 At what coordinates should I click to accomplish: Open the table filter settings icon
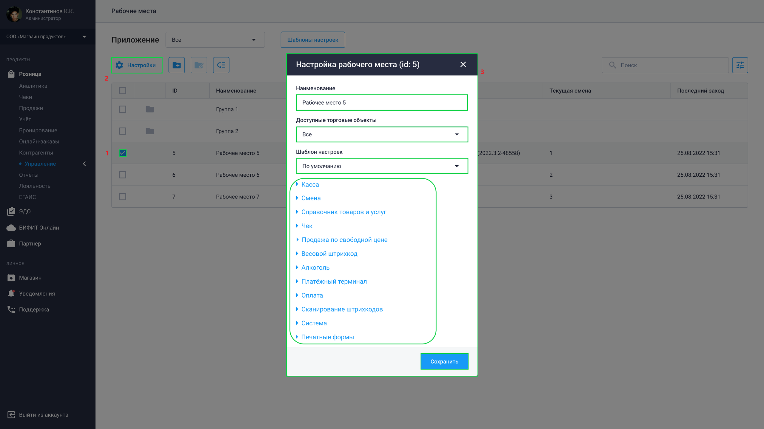point(740,65)
